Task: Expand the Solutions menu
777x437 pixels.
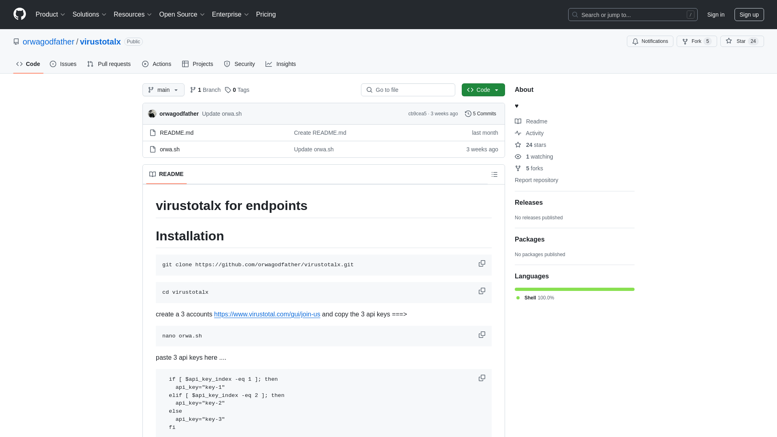Action: (89, 15)
